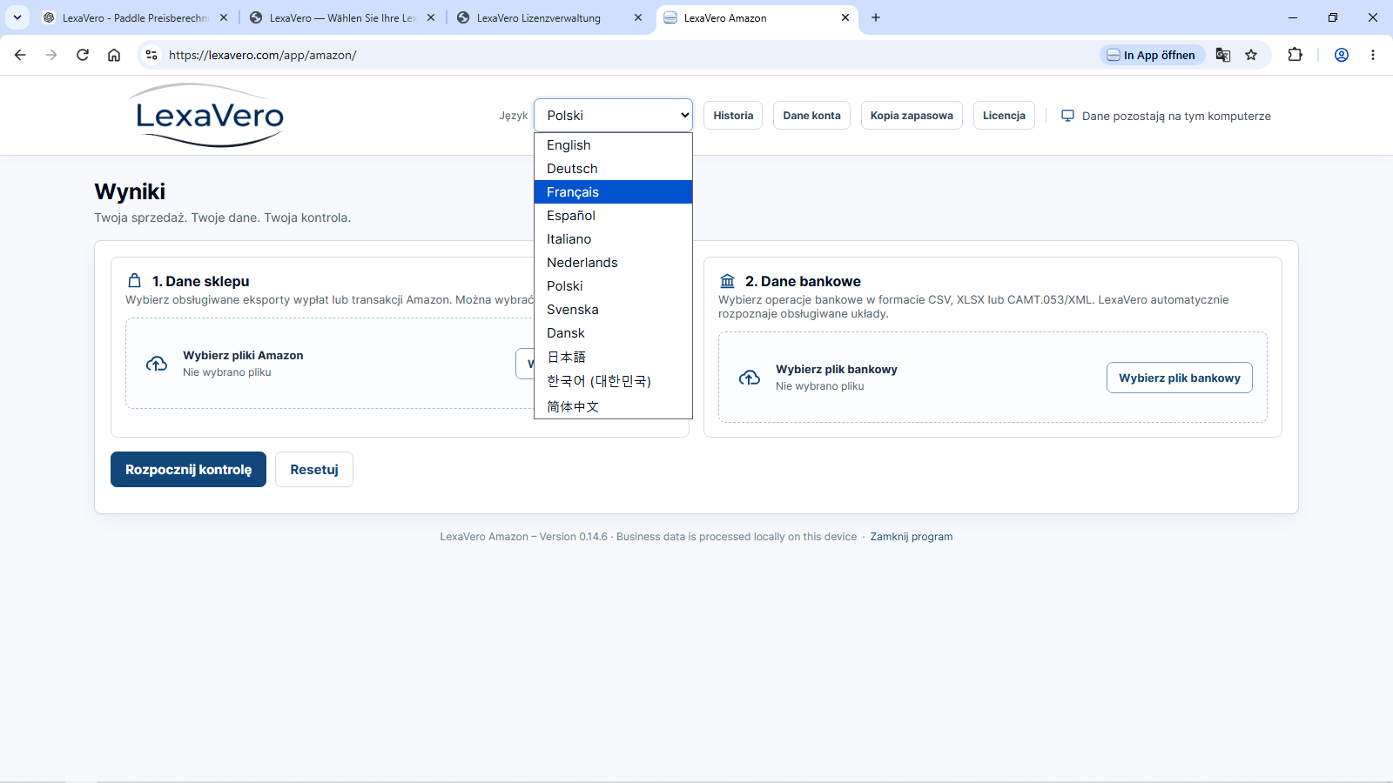Click the Wybierz plik bankowy button
Viewport: 1393px width, 783px height.
click(1180, 378)
